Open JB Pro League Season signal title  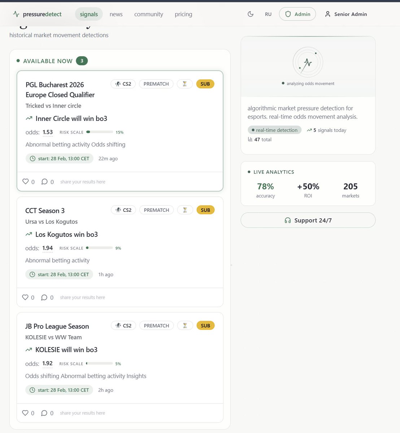click(x=57, y=326)
